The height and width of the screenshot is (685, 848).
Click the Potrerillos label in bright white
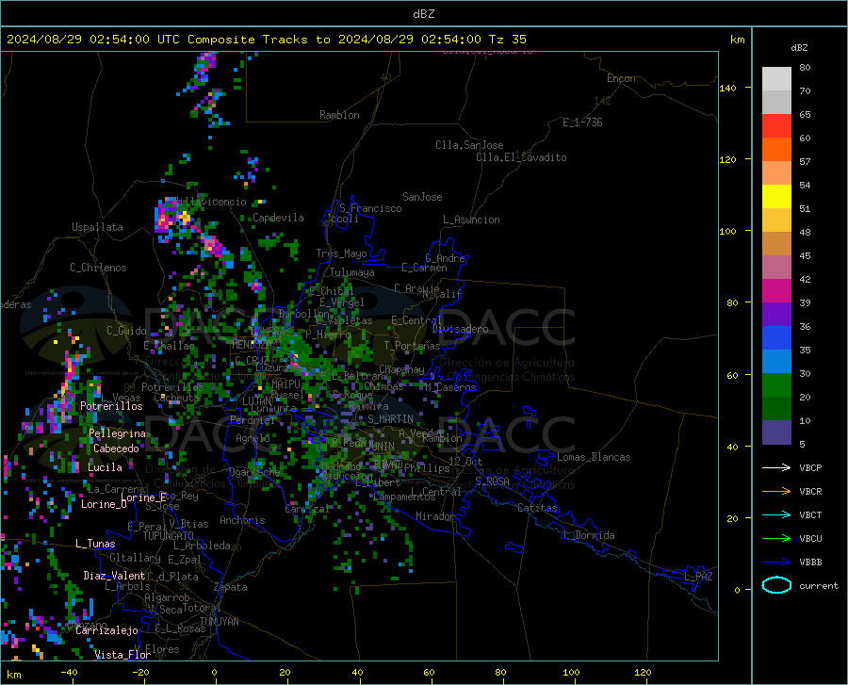click(111, 406)
